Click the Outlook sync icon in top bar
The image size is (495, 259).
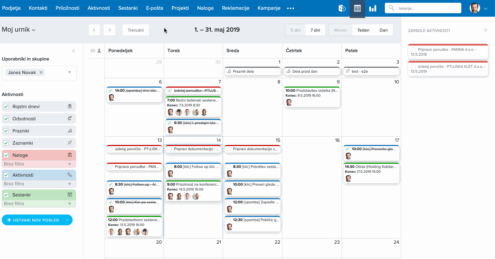pos(342,8)
